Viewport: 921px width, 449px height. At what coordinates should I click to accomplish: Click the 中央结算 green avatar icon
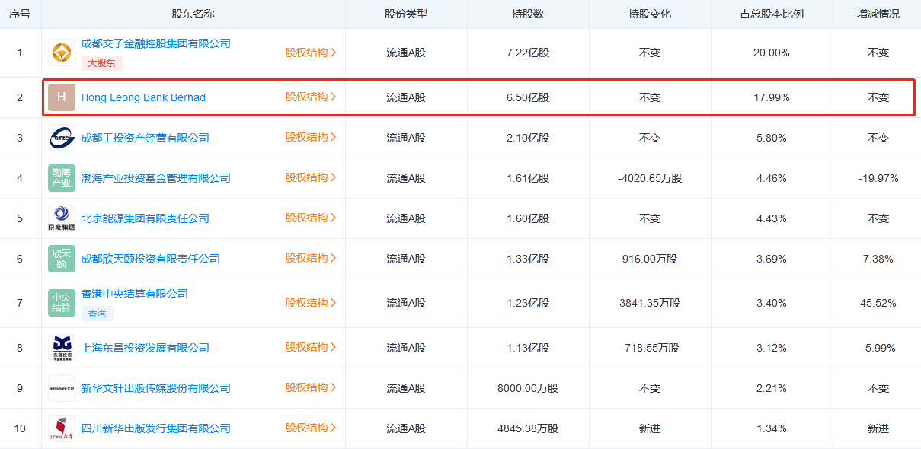(62, 303)
